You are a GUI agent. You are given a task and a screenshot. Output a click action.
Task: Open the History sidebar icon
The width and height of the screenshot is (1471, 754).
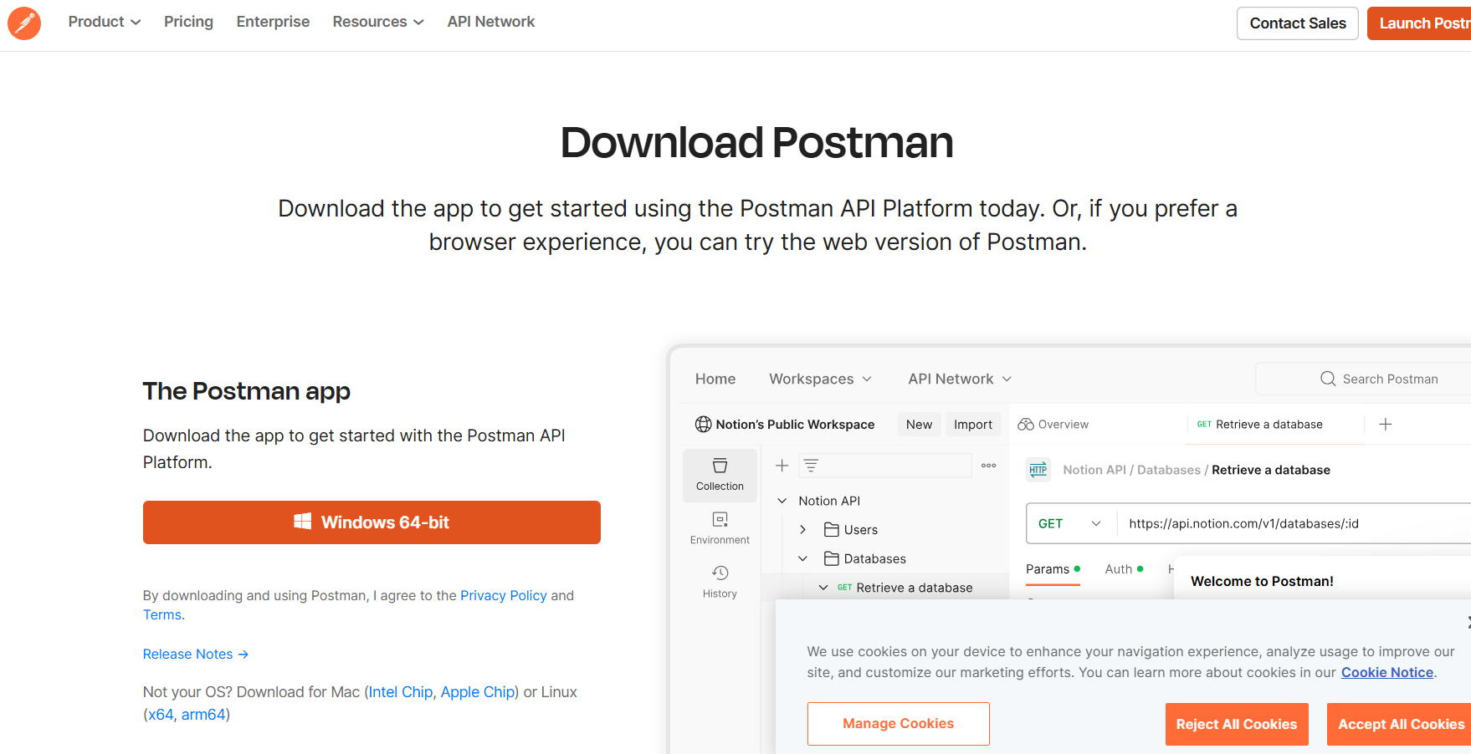[720, 582]
